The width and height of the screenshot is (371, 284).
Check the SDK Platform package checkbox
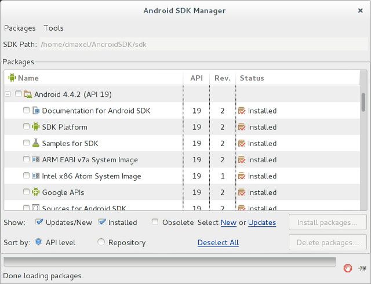(x=26, y=127)
